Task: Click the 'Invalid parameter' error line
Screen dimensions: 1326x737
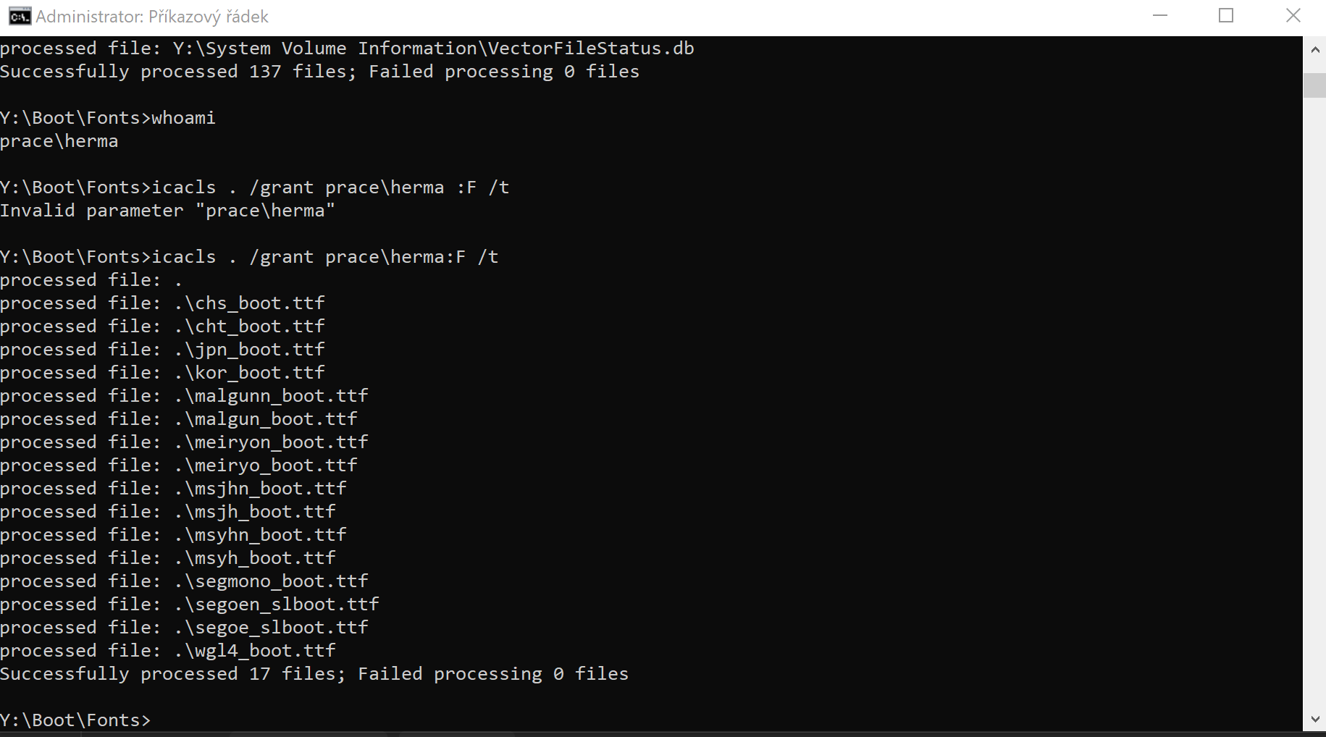Action: click(x=167, y=211)
